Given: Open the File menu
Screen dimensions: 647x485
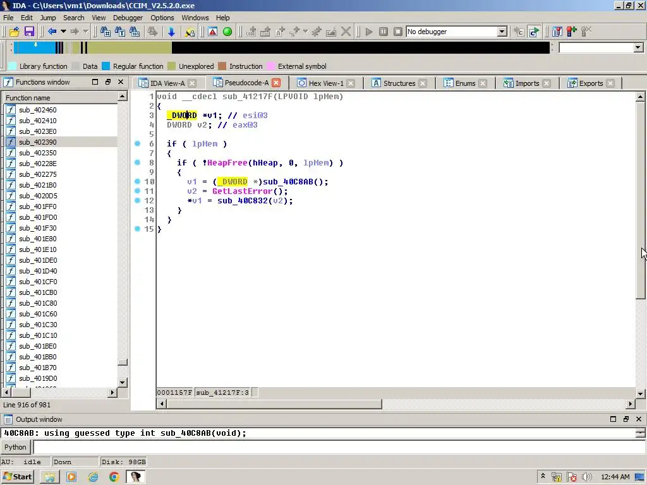Looking at the screenshot, I should click(x=8, y=18).
